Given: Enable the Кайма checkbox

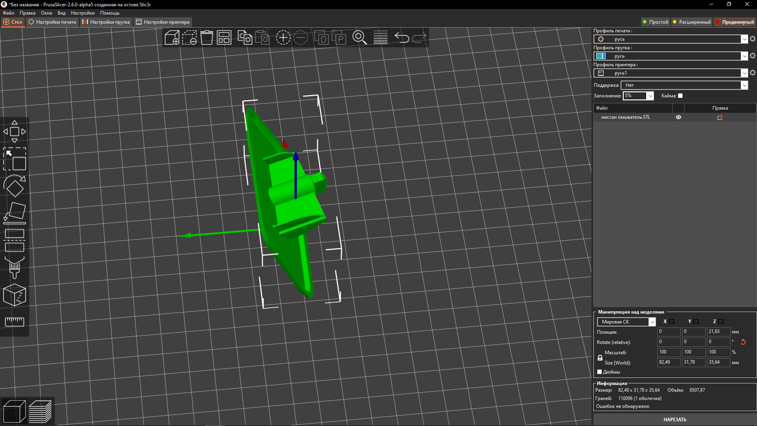Looking at the screenshot, I should click(x=680, y=96).
